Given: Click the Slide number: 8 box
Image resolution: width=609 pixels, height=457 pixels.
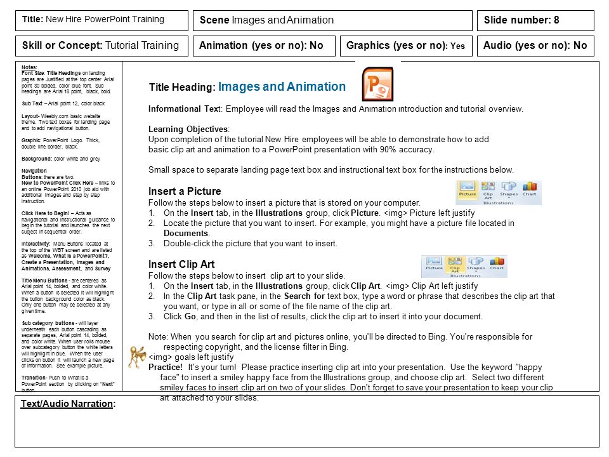Looking at the screenshot, I should click(535, 20).
